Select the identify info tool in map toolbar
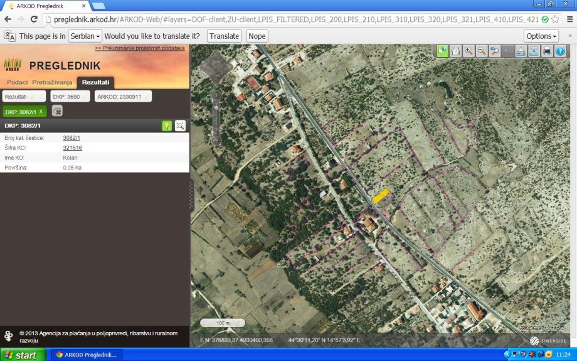 pos(443,51)
